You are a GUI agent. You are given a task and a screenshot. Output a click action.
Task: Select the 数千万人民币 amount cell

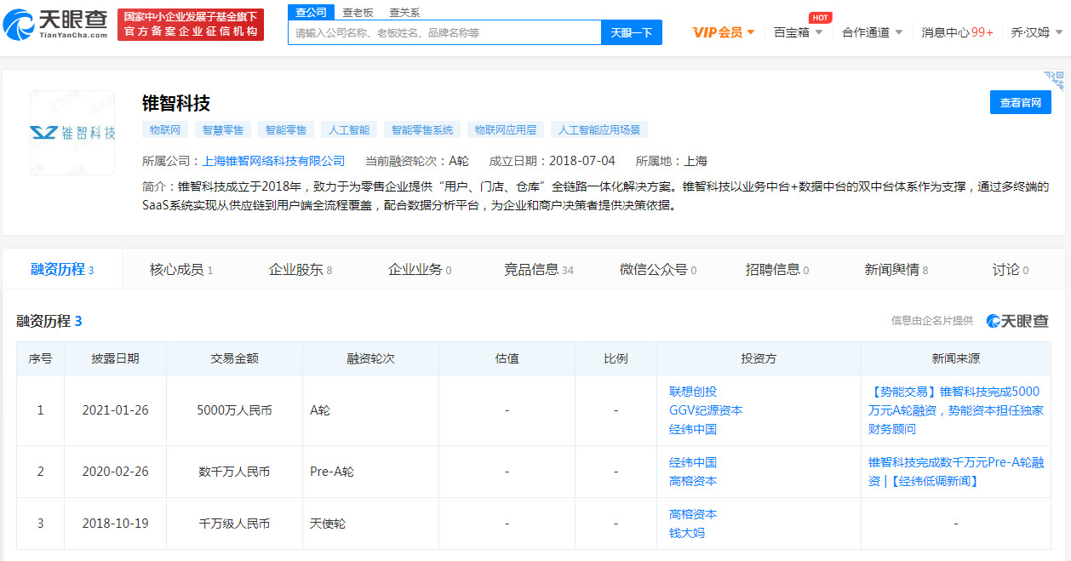click(x=234, y=472)
